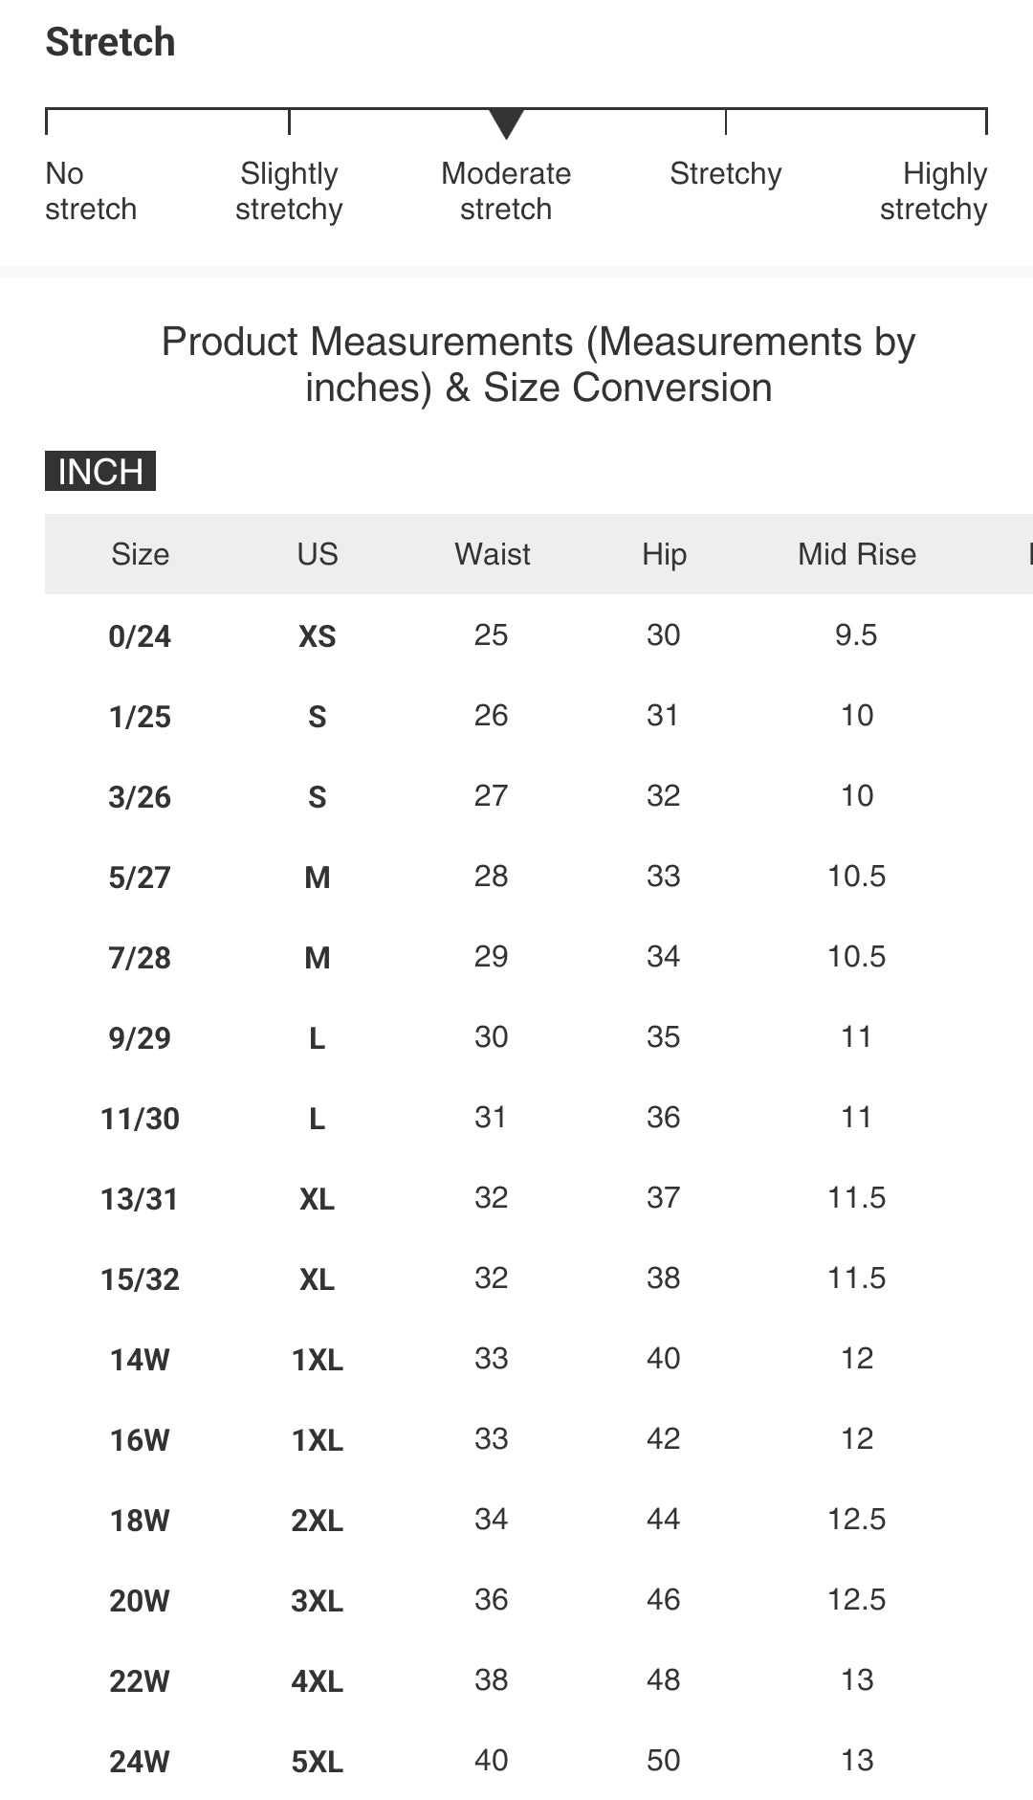Click the 'Slightly stretchy' scale label
Screen dimensions: 1033x1800
(289, 191)
